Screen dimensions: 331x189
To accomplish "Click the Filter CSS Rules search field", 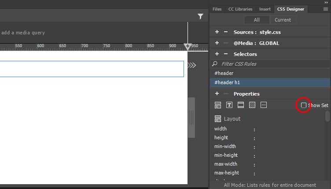I will 270,64.
